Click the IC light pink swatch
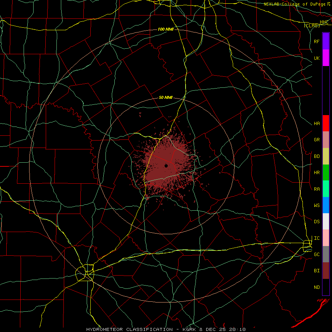Screen dimensions: 332x332 [x=326, y=238]
